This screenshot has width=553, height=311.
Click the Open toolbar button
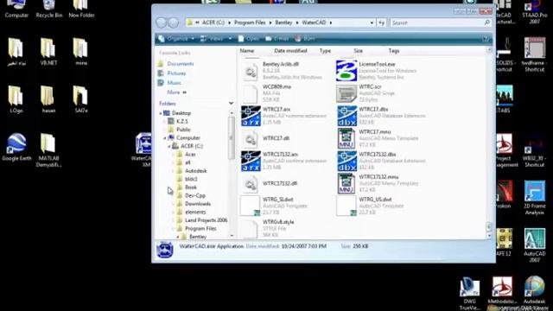[x=248, y=38]
